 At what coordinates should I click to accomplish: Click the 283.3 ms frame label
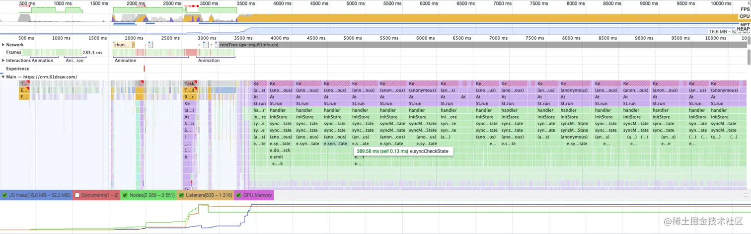pyautogui.click(x=92, y=52)
